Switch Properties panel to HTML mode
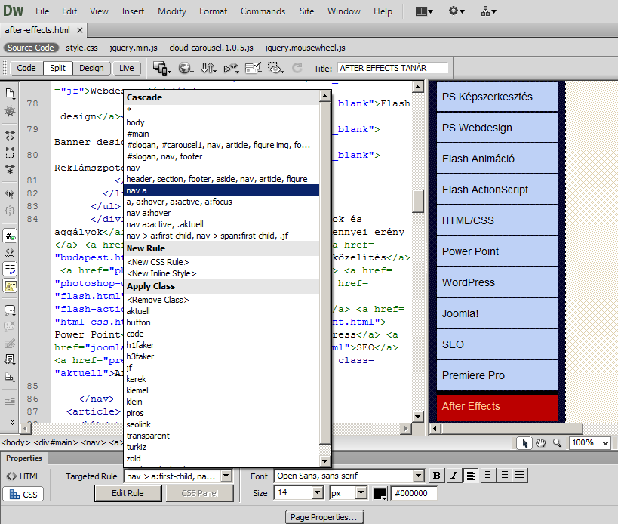This screenshot has width=618, height=524. tap(23, 476)
